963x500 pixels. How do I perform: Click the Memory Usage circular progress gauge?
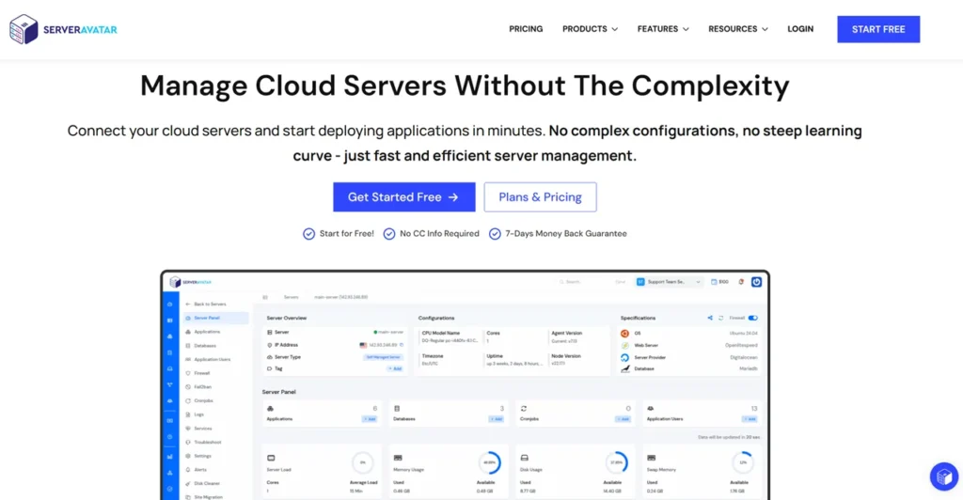click(489, 462)
